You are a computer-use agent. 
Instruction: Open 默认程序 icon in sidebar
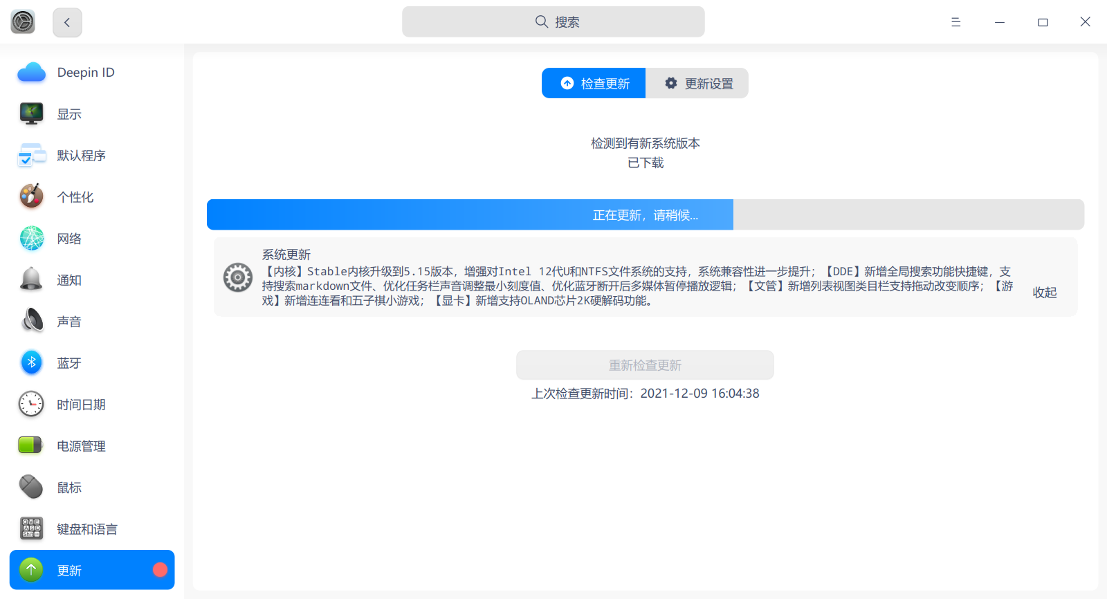31,156
